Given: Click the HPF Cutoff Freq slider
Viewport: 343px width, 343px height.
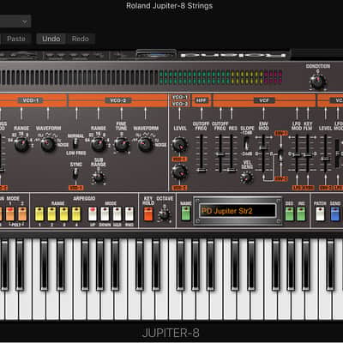Looking at the screenshot, I should coord(202,153).
